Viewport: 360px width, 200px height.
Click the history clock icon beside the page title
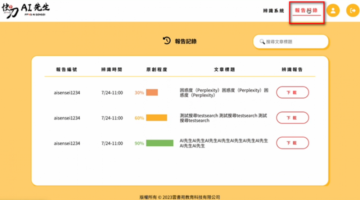coord(167,41)
